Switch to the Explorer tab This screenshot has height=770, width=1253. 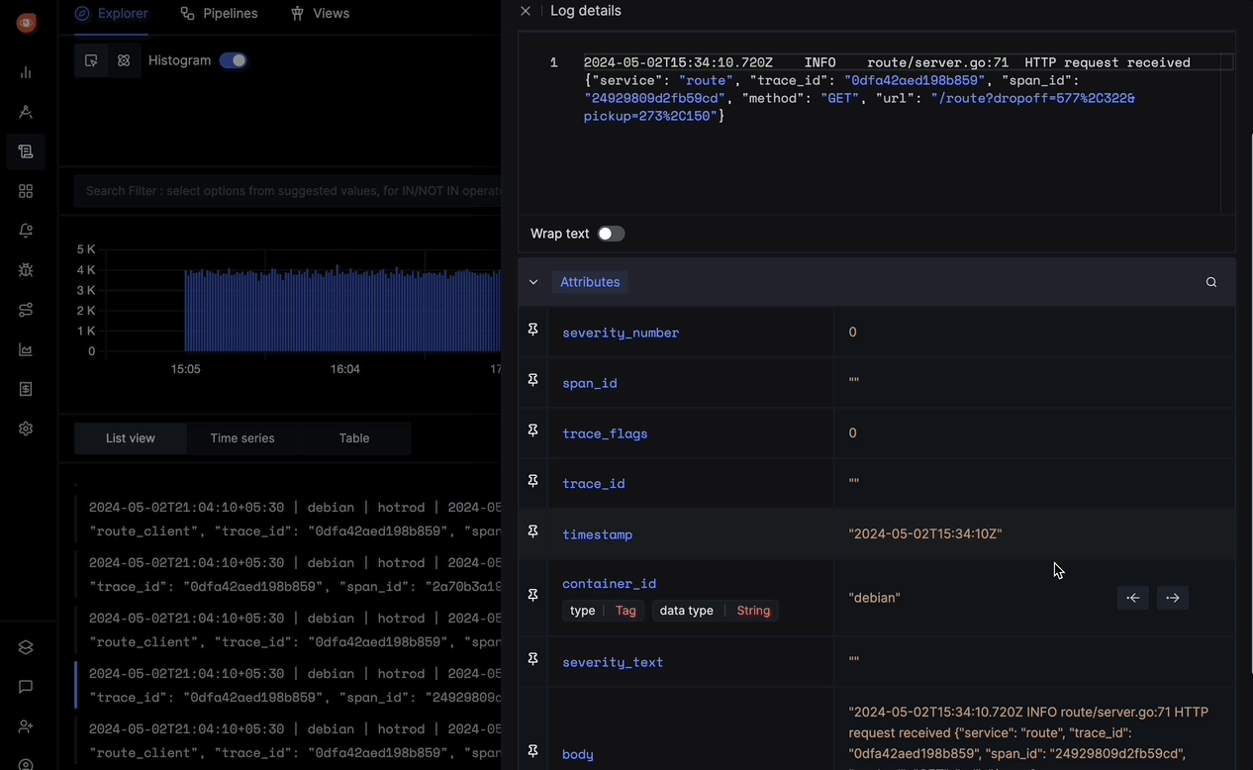[112, 14]
